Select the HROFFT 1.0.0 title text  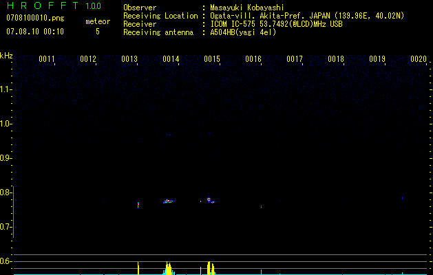click(x=54, y=5)
